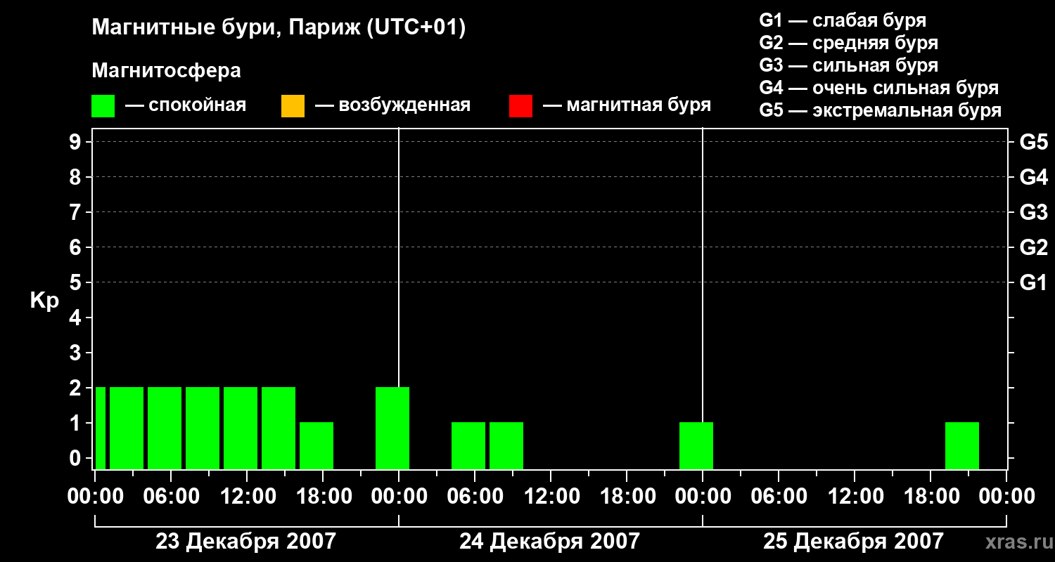Click the '— спокойная' legend label
The height and width of the screenshot is (562, 1055).
click(x=186, y=106)
